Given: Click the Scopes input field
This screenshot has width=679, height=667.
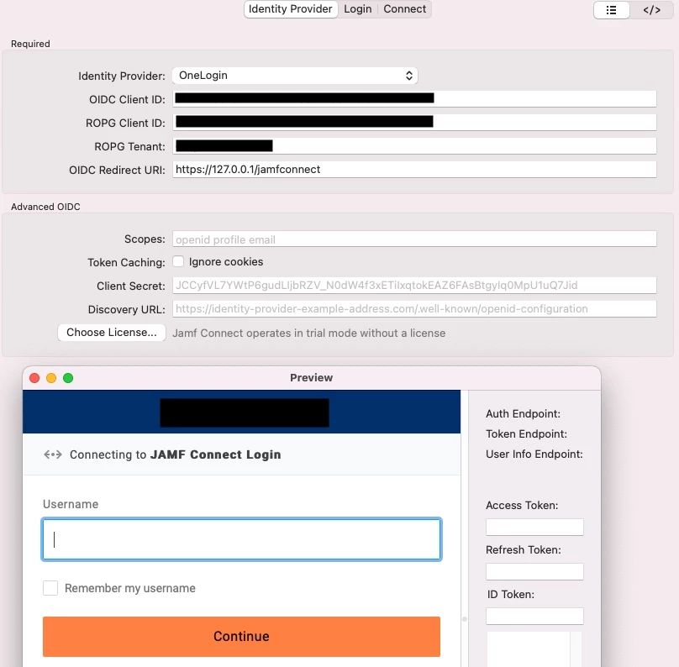Looking at the screenshot, I should coord(414,239).
